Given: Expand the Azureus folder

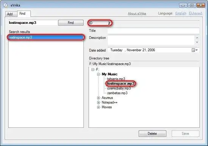Looking at the screenshot, I should click(x=98, y=98).
